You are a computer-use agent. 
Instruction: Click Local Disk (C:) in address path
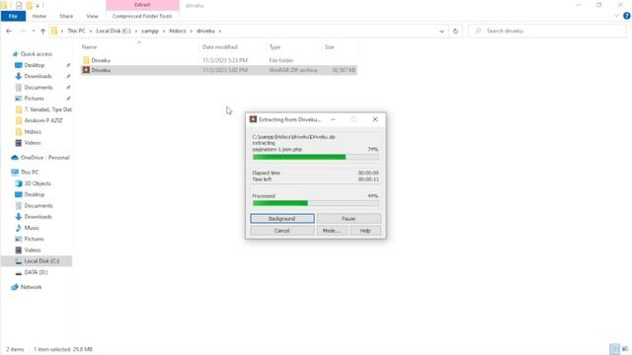coord(114,31)
